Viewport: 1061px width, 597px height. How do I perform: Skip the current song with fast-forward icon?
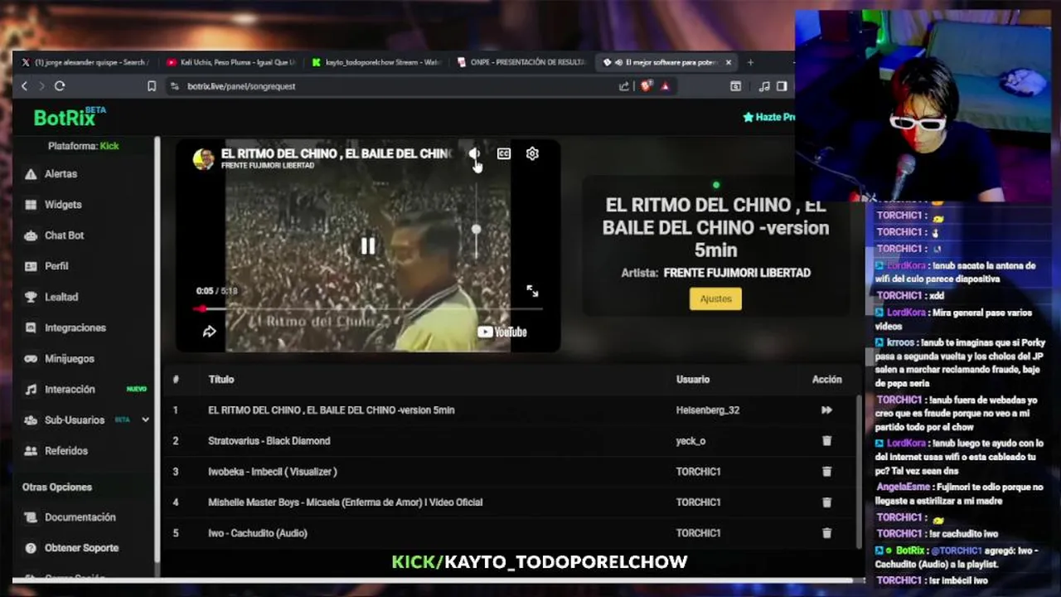click(826, 410)
